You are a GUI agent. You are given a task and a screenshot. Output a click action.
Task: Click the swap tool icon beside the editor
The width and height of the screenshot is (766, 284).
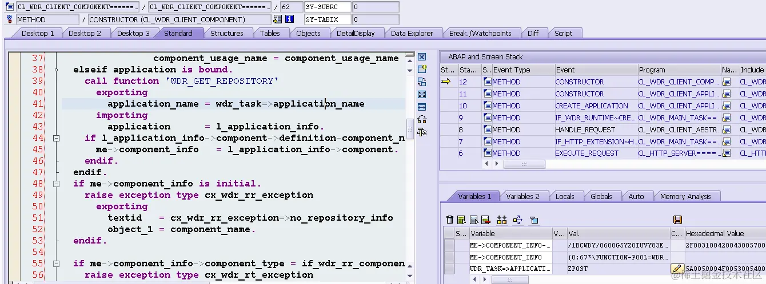(422, 82)
